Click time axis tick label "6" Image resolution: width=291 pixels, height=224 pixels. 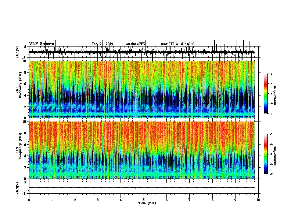[167, 200]
